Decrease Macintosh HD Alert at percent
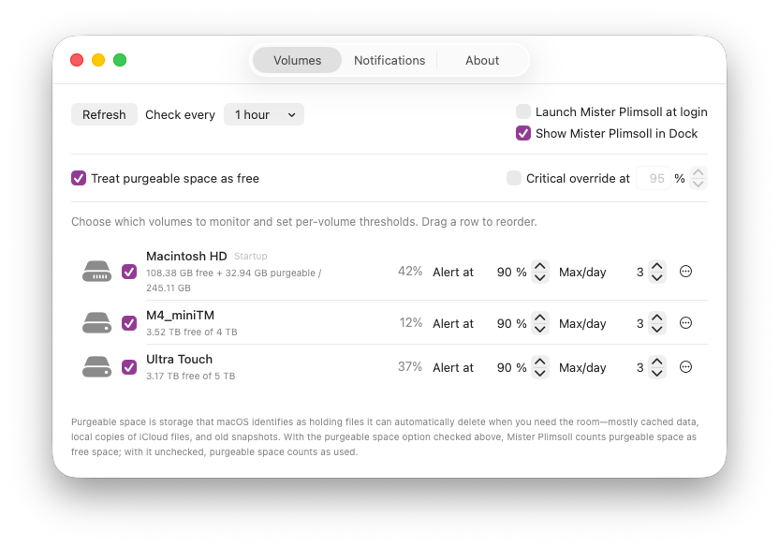Image resolution: width=779 pixels, height=547 pixels. 540,278
